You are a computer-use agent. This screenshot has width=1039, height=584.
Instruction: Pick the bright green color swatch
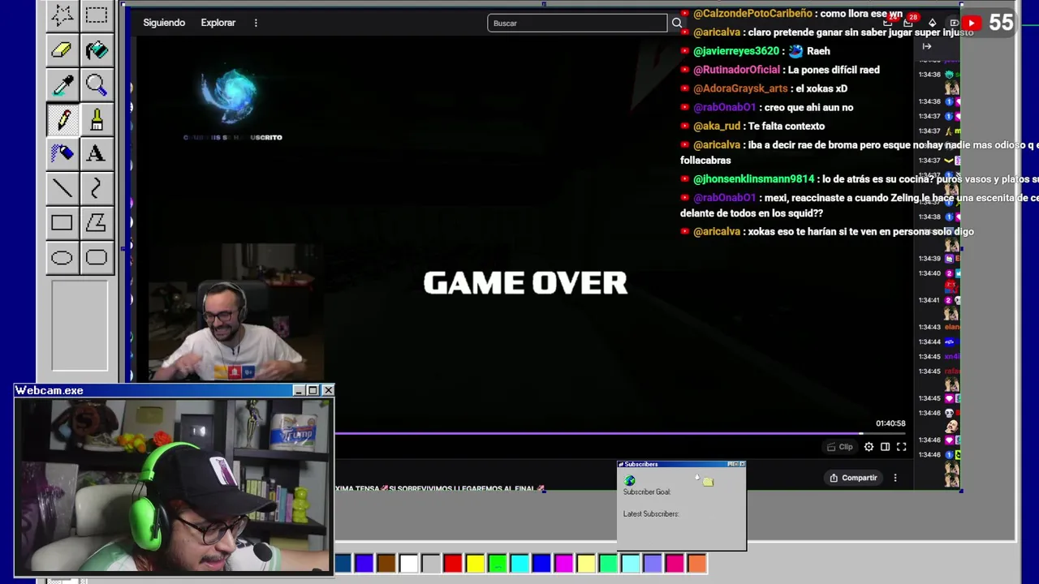point(498,563)
